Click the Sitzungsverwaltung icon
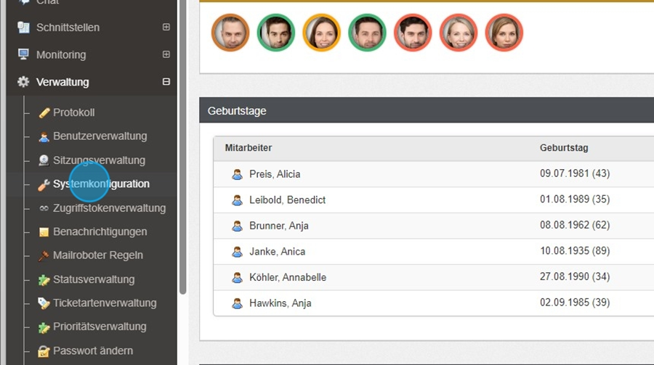654x365 pixels. [x=44, y=160]
